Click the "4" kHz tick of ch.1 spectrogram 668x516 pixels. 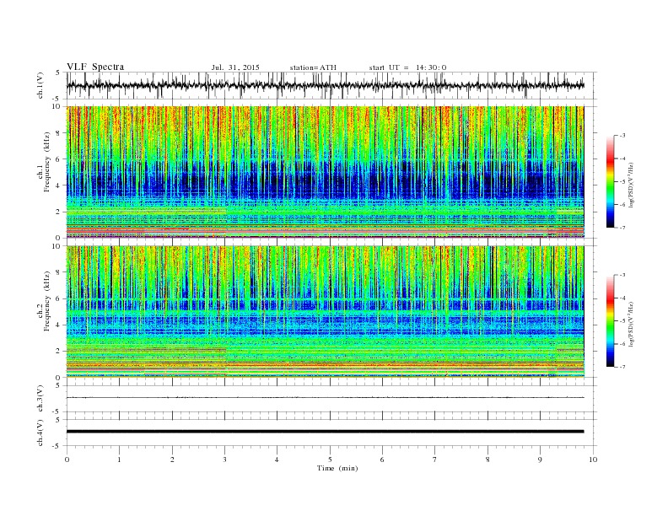coord(58,185)
